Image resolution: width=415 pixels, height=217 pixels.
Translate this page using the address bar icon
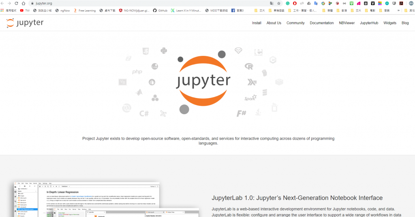(x=272, y=3)
